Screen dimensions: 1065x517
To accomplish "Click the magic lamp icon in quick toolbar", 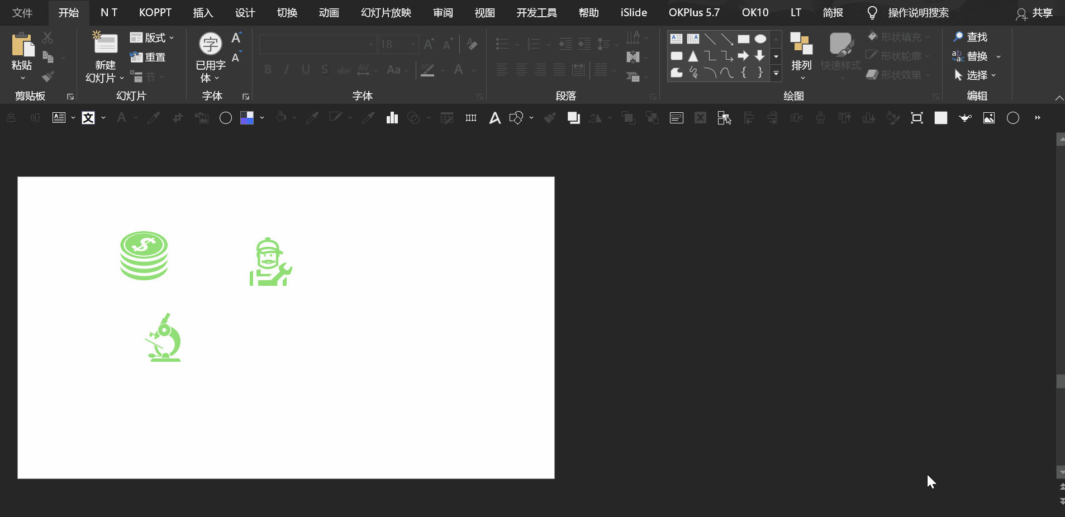I will click(x=965, y=118).
